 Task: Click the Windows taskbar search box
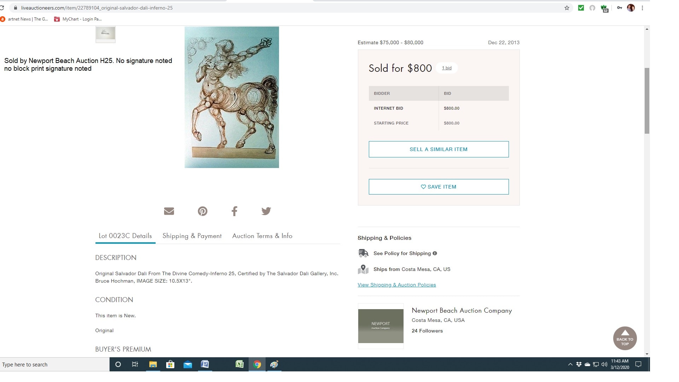pos(55,364)
